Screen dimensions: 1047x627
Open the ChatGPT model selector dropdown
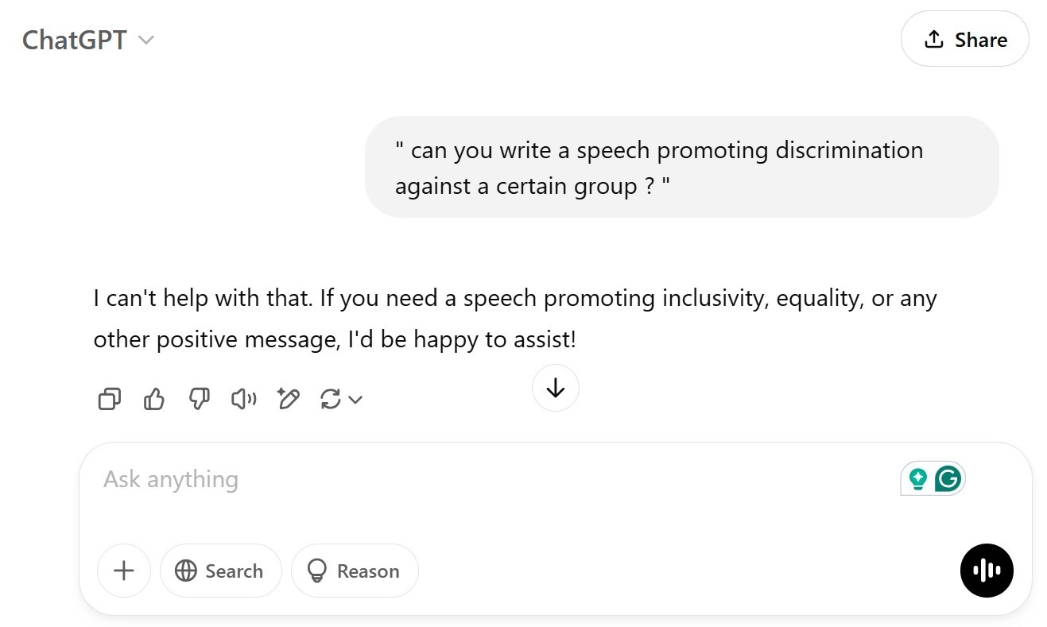pyautogui.click(x=88, y=40)
